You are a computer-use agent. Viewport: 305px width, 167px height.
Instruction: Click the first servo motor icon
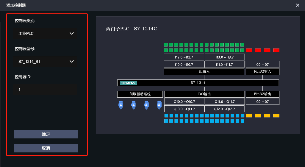[x=121, y=105]
